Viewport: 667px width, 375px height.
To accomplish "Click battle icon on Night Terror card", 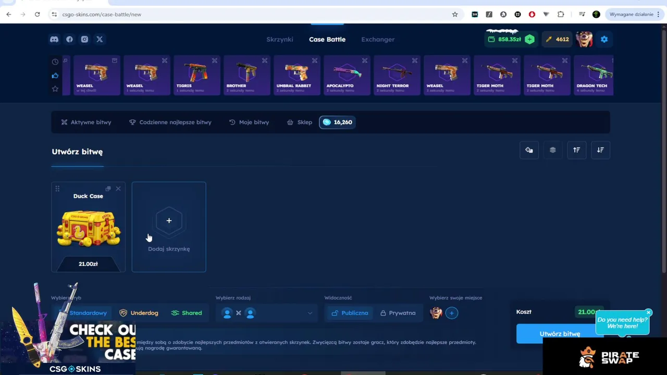I will [415, 60].
